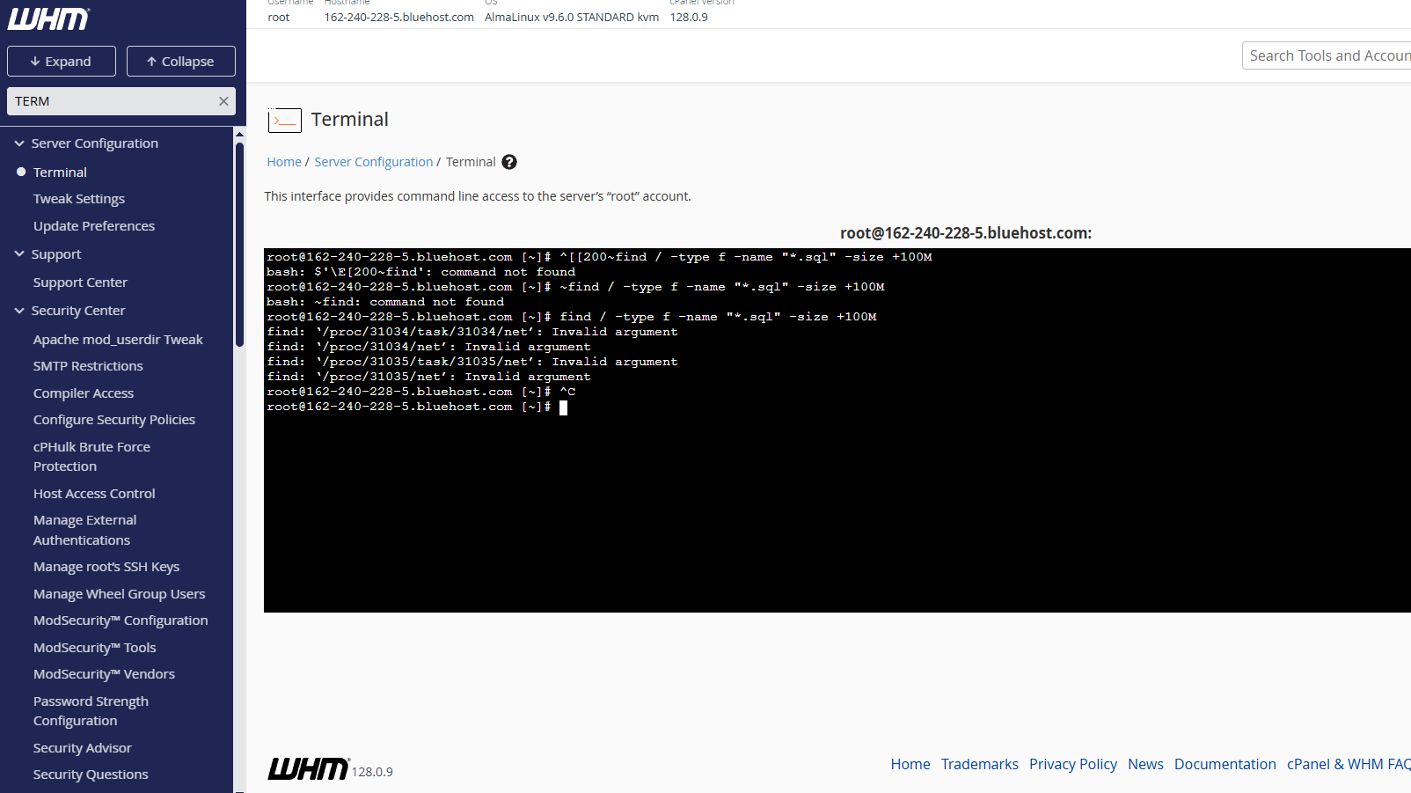Click the interface description sentence
The width and height of the screenshot is (1411, 793).
(478, 196)
